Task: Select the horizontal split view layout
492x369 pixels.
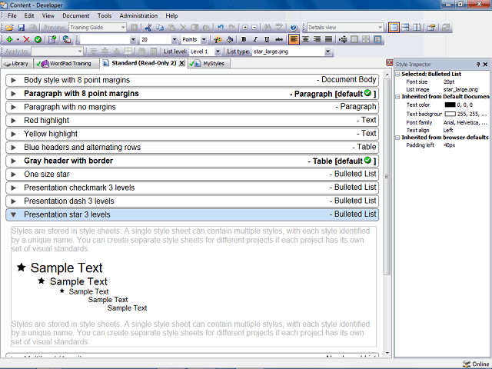Action: tap(405, 28)
